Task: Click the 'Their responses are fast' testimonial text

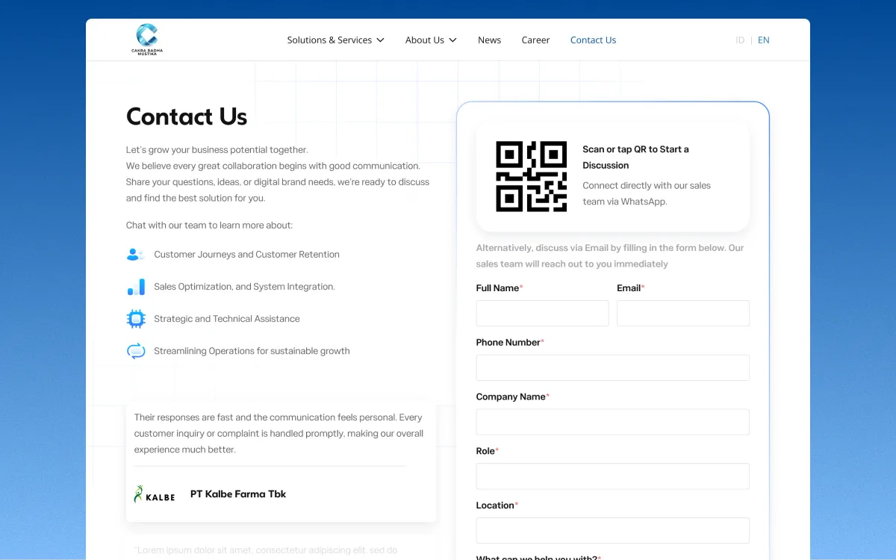Action: click(279, 434)
